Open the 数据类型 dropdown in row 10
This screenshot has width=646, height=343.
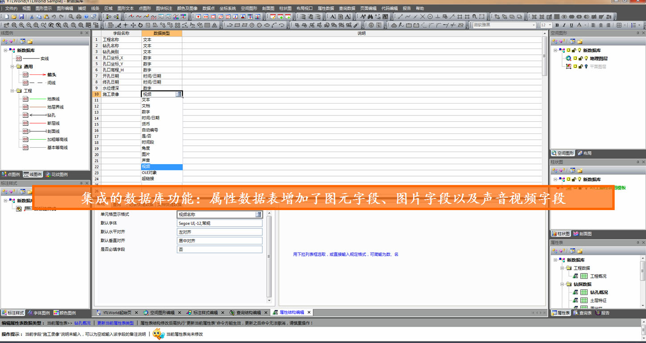[x=179, y=94]
